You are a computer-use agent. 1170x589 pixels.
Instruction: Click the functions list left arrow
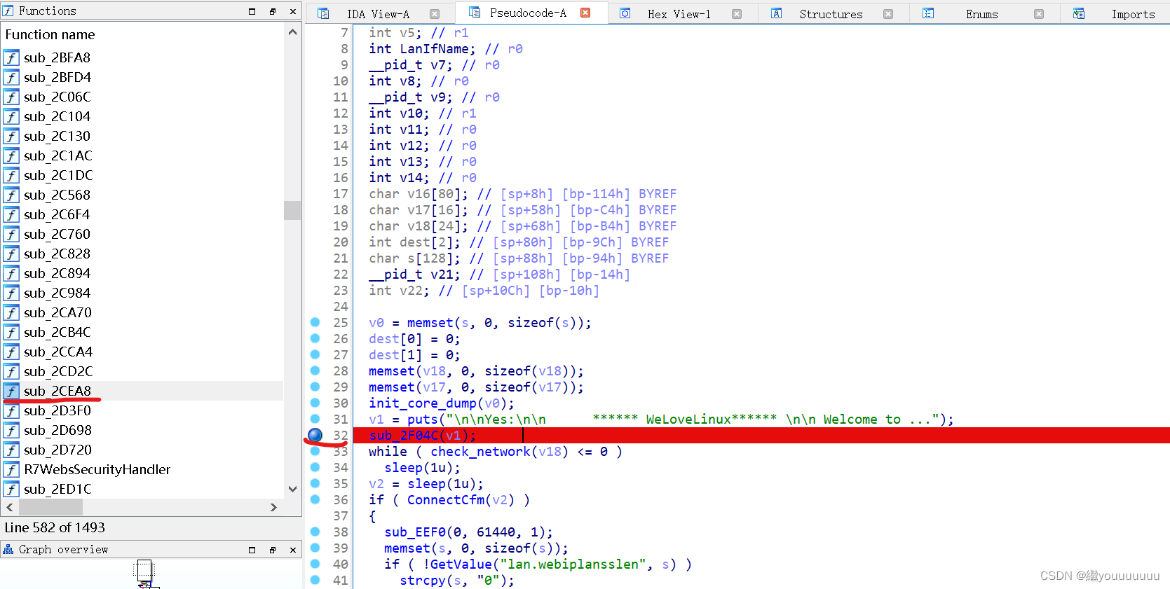[x=10, y=507]
